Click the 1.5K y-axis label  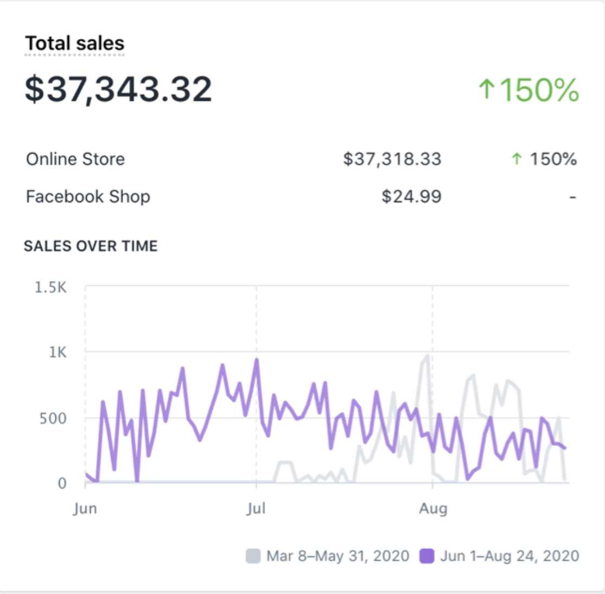click(51, 287)
